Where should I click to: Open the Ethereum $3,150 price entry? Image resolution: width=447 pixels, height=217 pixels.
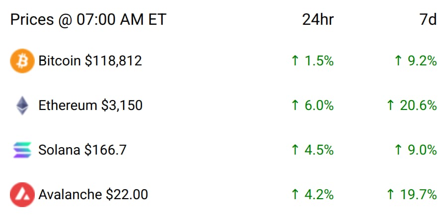coord(90,106)
